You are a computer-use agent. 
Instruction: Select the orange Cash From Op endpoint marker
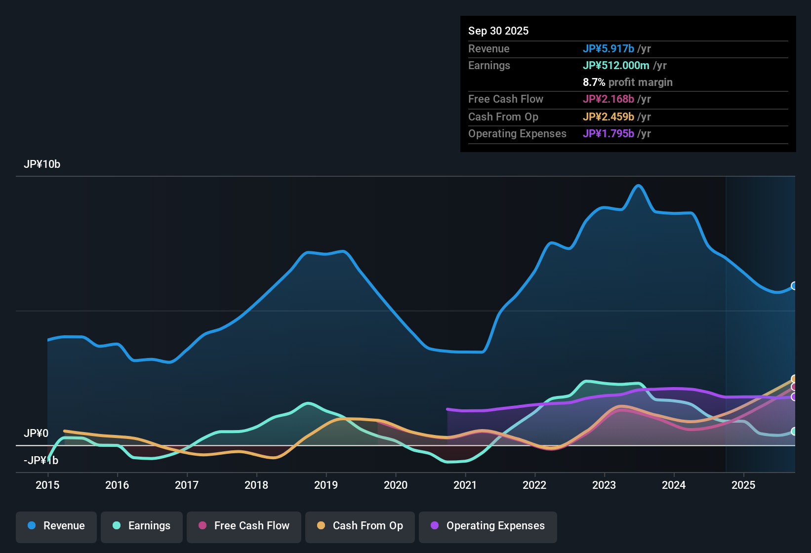[x=794, y=378]
